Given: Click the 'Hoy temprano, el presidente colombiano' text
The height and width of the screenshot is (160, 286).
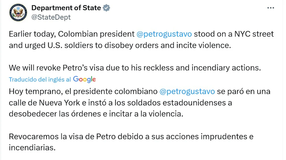Looking at the screenshot, I should pos(83,91).
